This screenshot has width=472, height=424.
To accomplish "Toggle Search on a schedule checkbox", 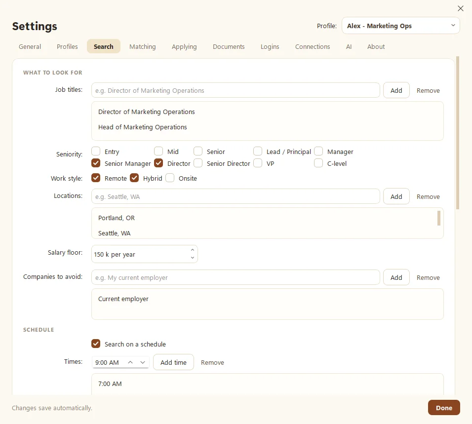I will pos(96,344).
